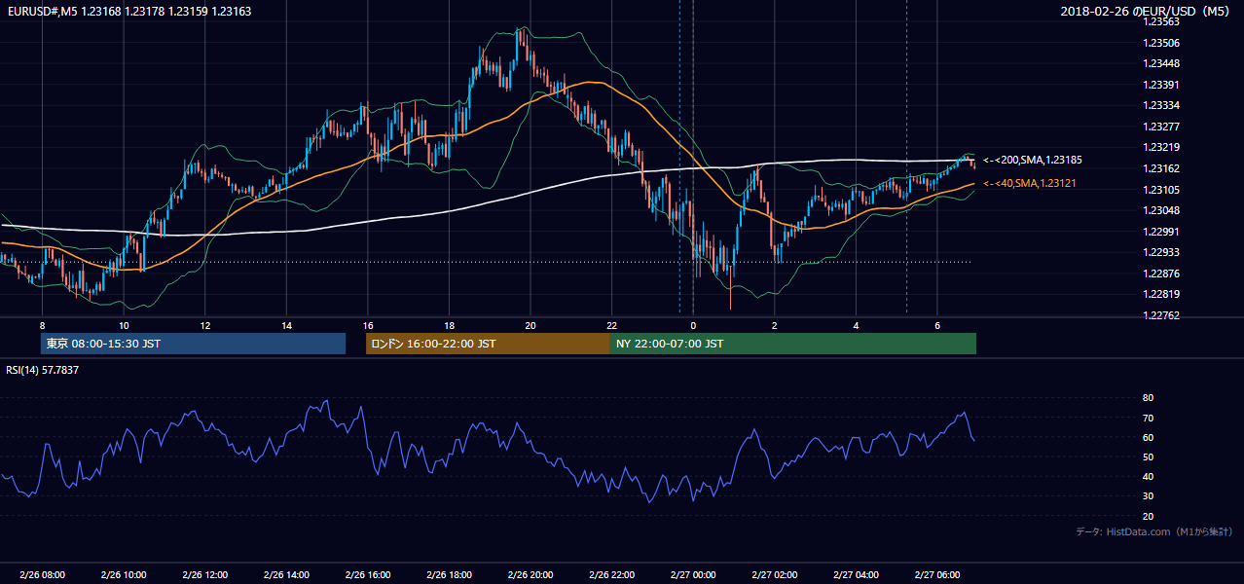Click price axis value 1.23277

1160,127
